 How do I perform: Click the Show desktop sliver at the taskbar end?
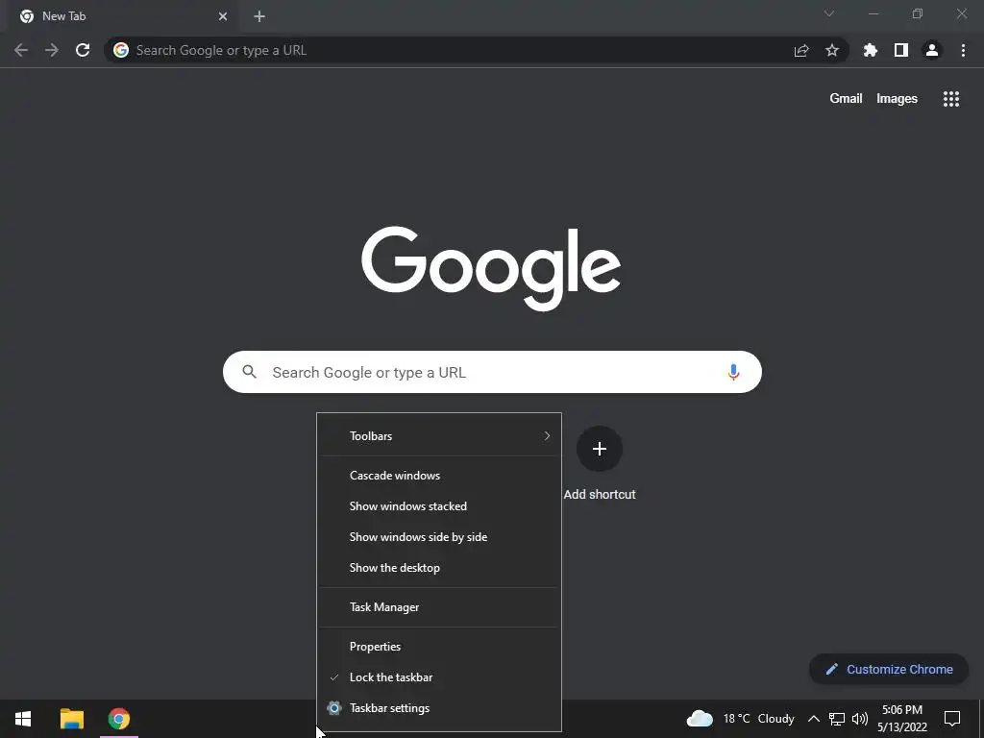(981, 719)
